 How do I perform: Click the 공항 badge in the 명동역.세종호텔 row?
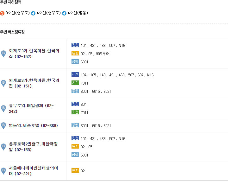(x=75, y=125)
